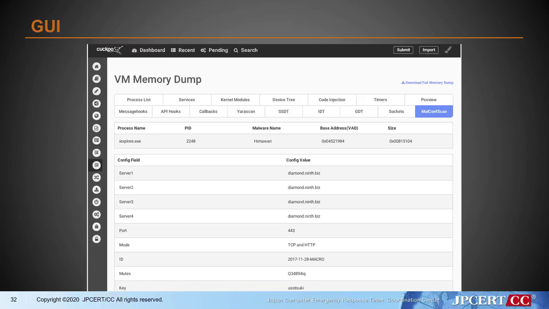Open the Psxview tab
This screenshot has width=549, height=309.
coord(429,100)
